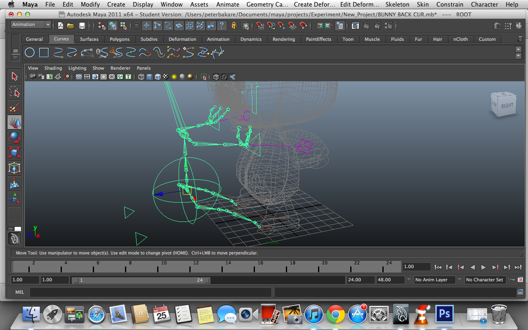Go to the start of playback range
This screenshot has width=528, height=330.
[438, 267]
